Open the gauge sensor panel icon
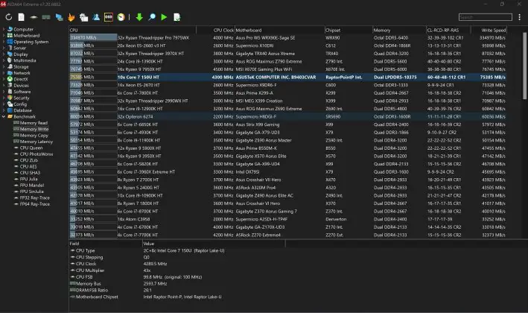528x313 pixels. tap(121, 17)
